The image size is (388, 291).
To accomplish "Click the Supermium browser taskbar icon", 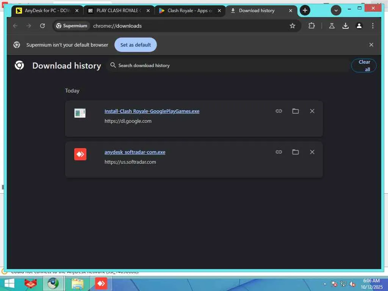I will point(53,283).
